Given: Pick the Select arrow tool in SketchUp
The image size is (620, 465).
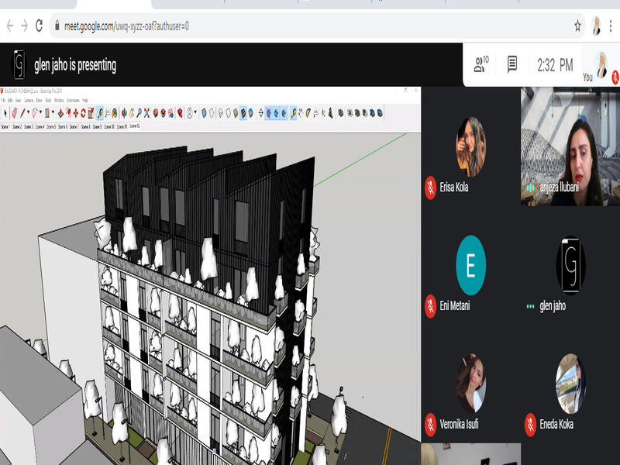Looking at the screenshot, I should [x=5, y=113].
